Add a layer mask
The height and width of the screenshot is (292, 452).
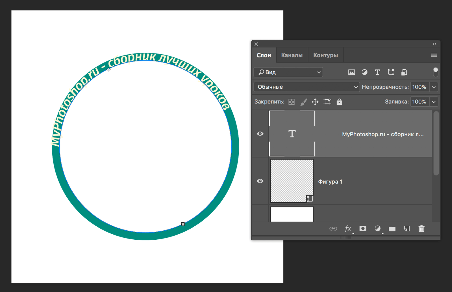click(363, 229)
